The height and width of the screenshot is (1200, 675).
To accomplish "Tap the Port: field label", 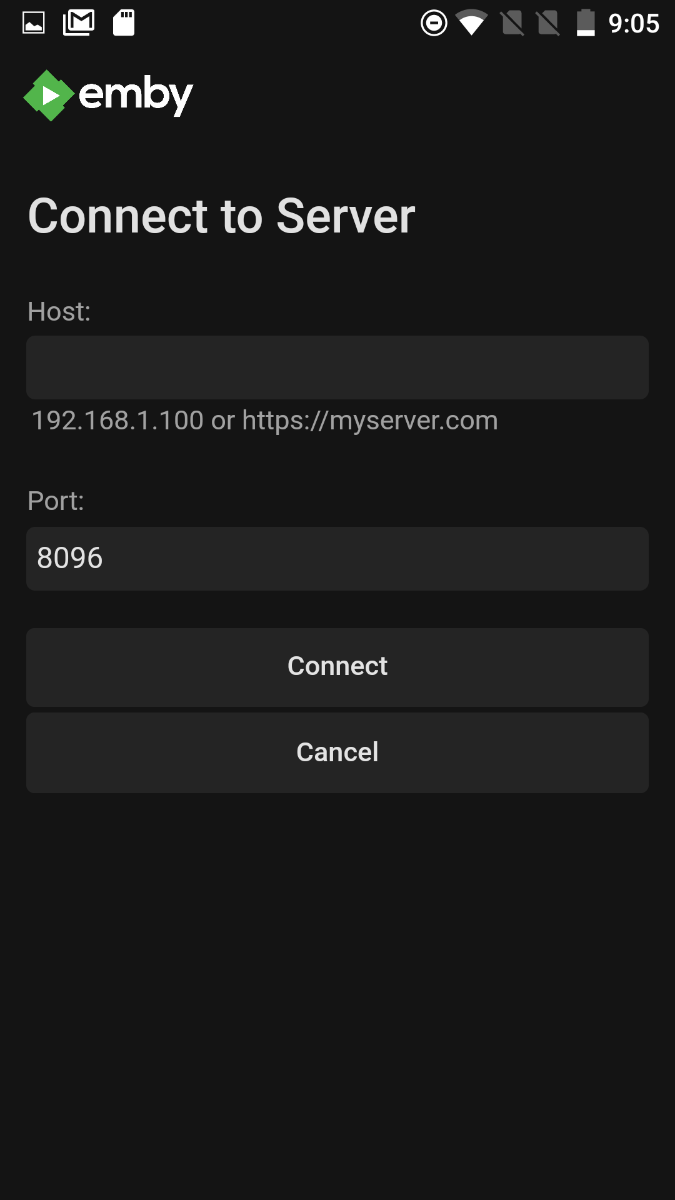I will tap(56, 501).
